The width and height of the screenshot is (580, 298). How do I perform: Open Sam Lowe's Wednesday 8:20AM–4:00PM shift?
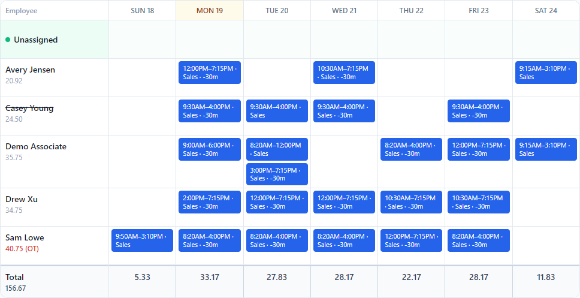[x=344, y=240]
